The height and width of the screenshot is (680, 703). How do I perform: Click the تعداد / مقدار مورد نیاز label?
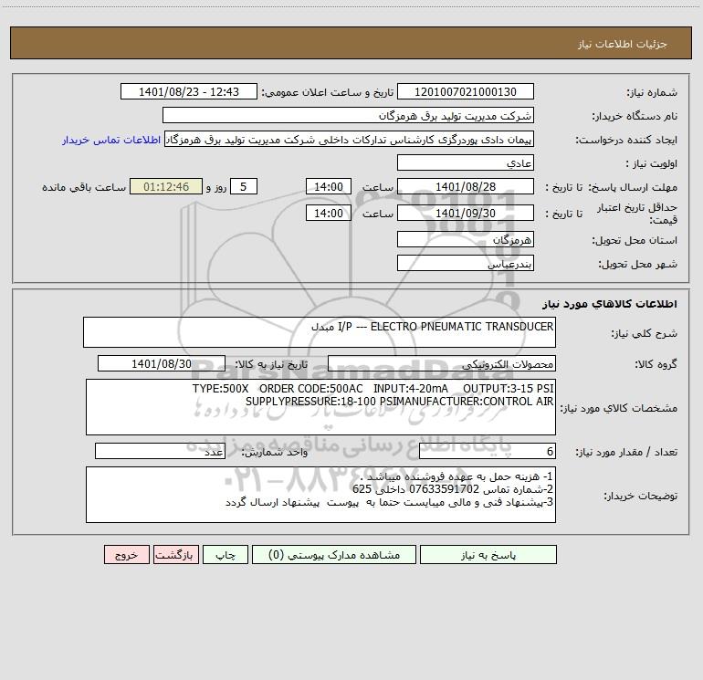point(626,452)
